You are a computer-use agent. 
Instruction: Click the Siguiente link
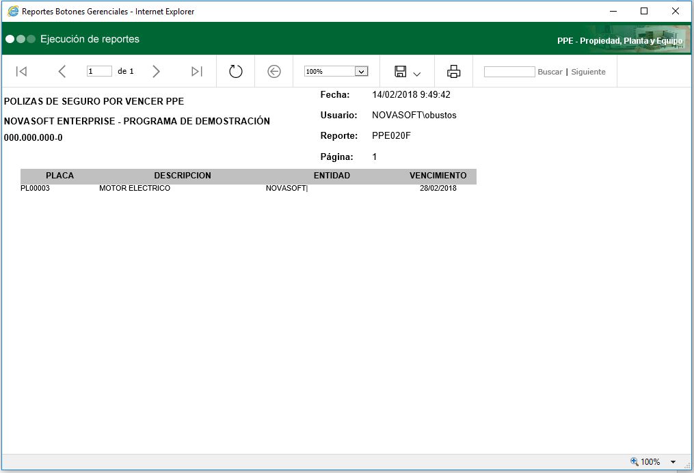click(588, 72)
